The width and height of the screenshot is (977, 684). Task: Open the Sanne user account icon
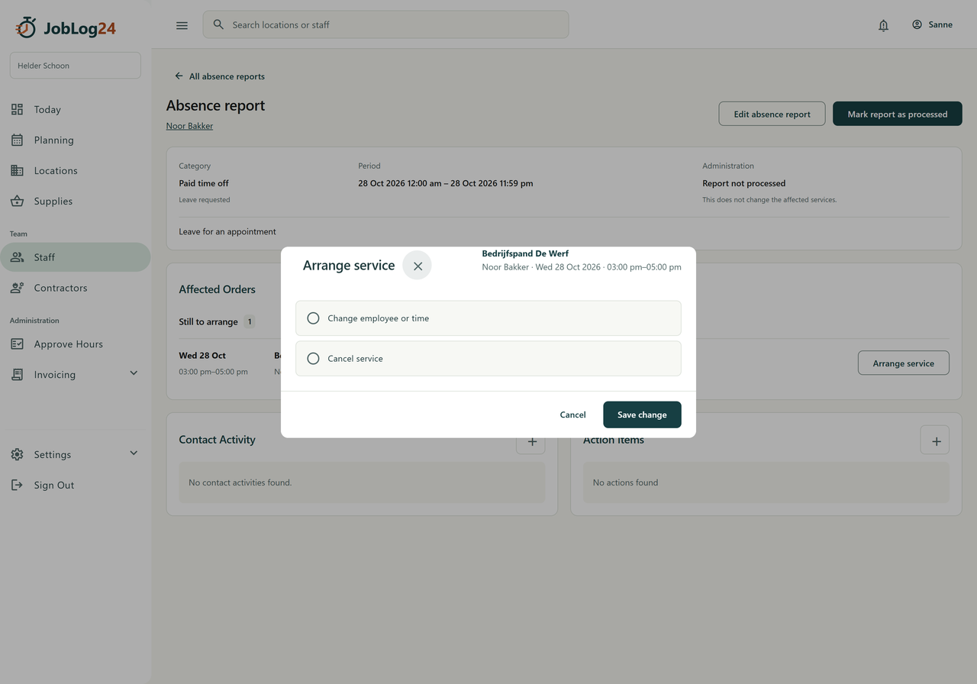click(x=917, y=24)
